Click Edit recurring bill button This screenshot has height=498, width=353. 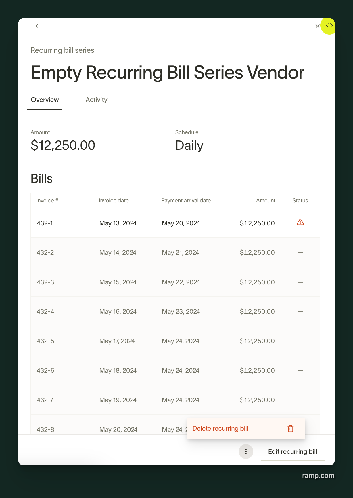tap(293, 451)
